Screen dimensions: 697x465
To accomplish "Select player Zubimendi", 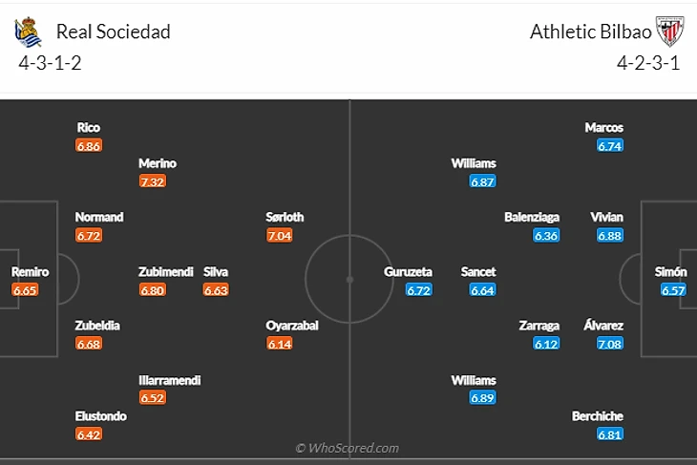I will pyautogui.click(x=166, y=271).
